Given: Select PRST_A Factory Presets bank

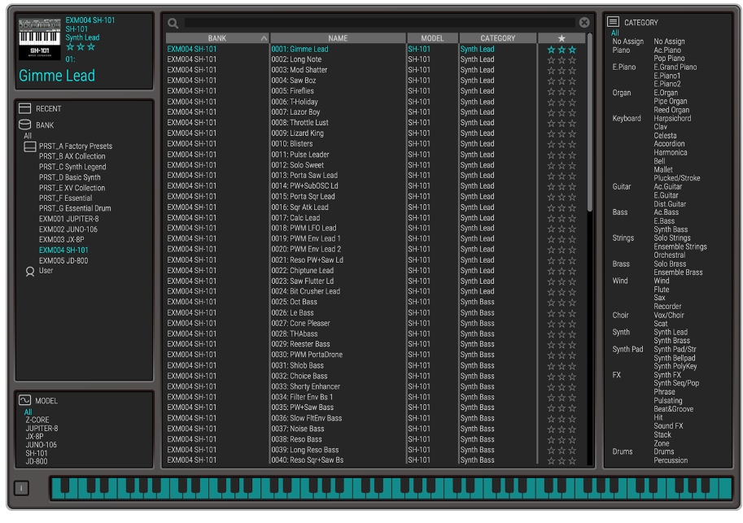Looking at the screenshot, I should tap(76, 146).
